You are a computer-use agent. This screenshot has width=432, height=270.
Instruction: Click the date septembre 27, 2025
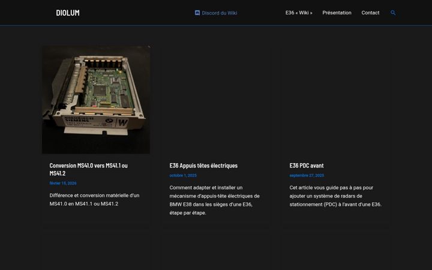307,175
